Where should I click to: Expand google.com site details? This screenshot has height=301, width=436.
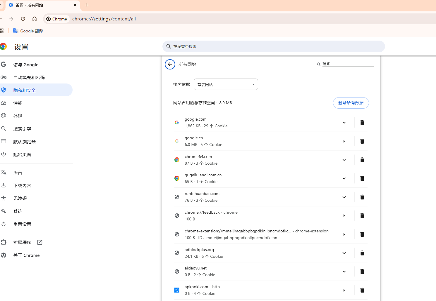click(x=344, y=123)
